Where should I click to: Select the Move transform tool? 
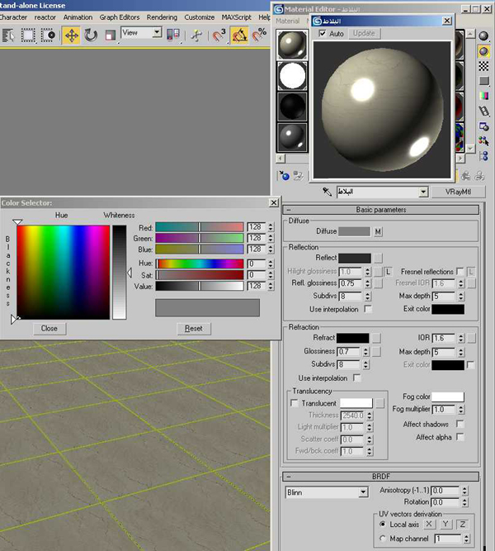(x=72, y=35)
